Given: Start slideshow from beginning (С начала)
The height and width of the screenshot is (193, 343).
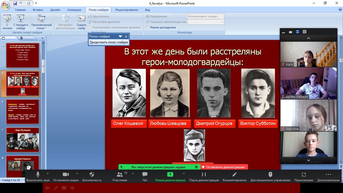Looking at the screenshot, I should pos(7,22).
